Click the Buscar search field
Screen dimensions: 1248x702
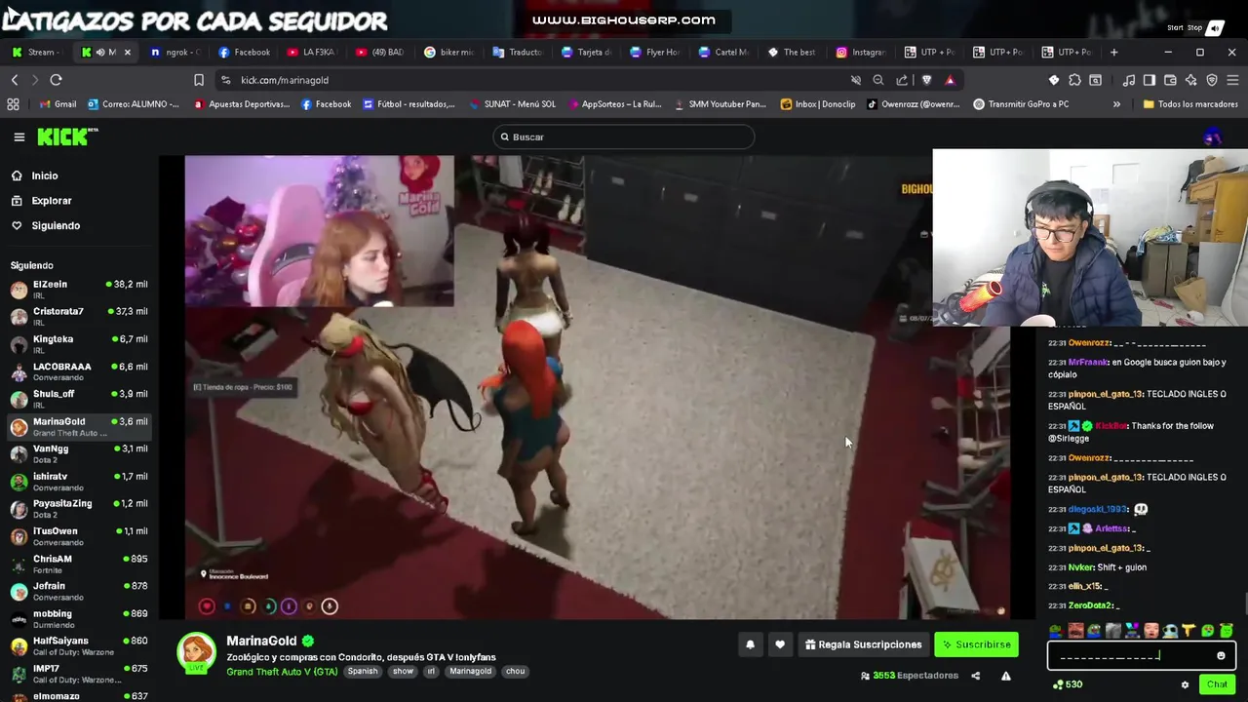click(624, 137)
